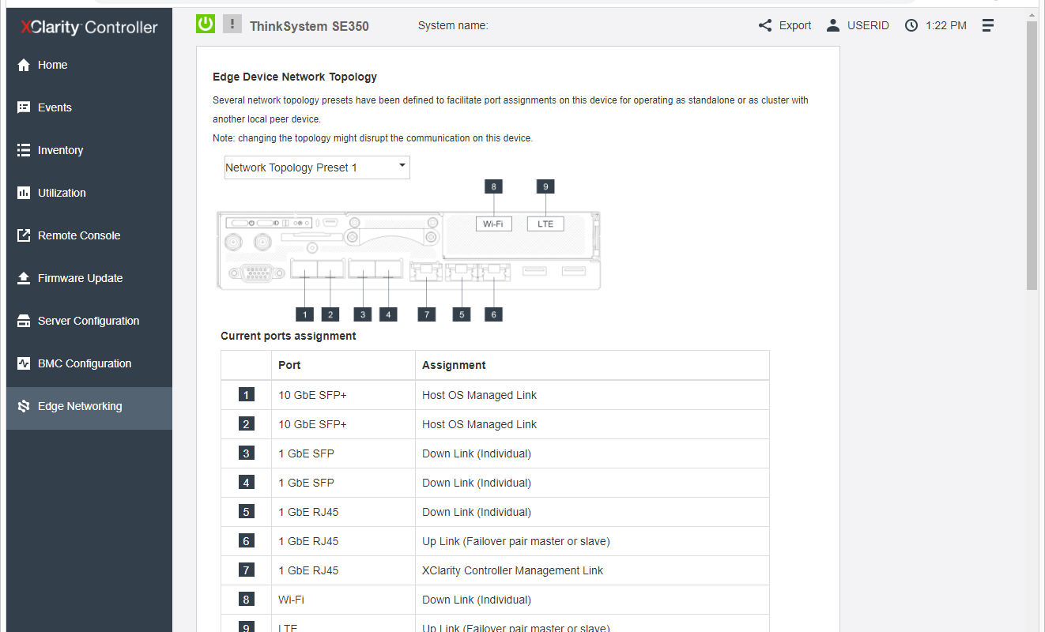Launch the Remote Console page

[x=89, y=235]
